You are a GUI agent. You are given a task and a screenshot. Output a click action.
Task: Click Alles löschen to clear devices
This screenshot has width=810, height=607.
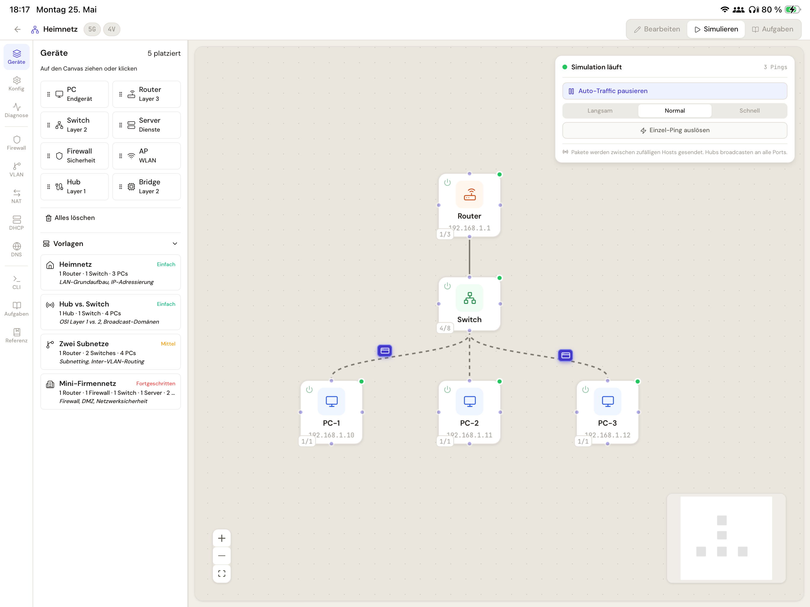coord(70,218)
